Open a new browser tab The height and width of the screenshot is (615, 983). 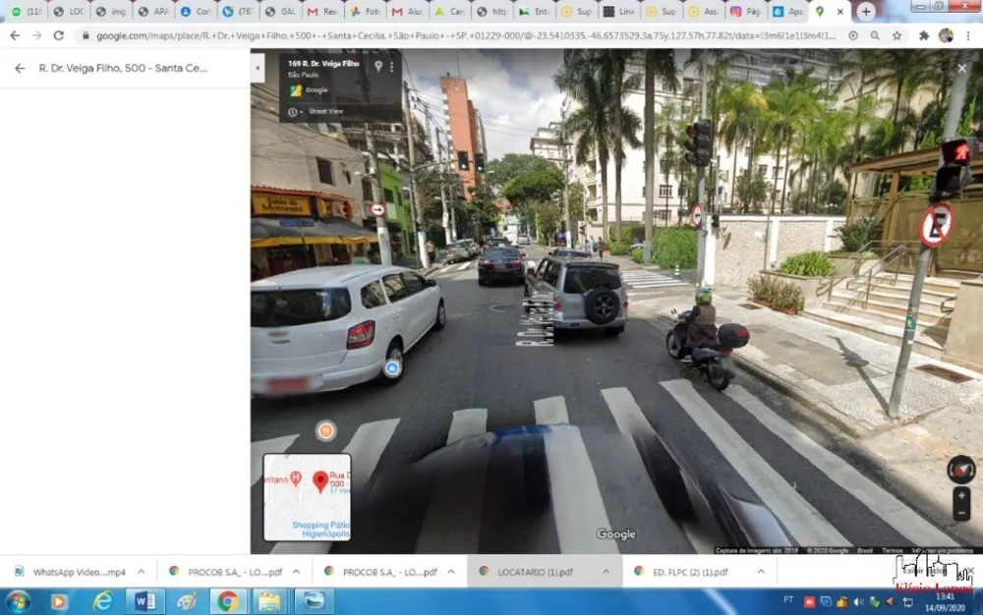tap(866, 11)
